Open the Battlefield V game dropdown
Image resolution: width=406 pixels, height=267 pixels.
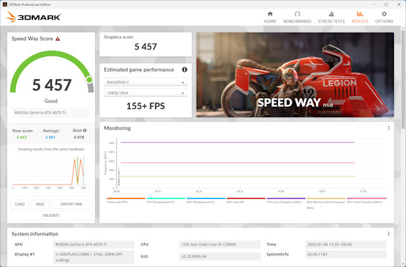[x=145, y=82]
